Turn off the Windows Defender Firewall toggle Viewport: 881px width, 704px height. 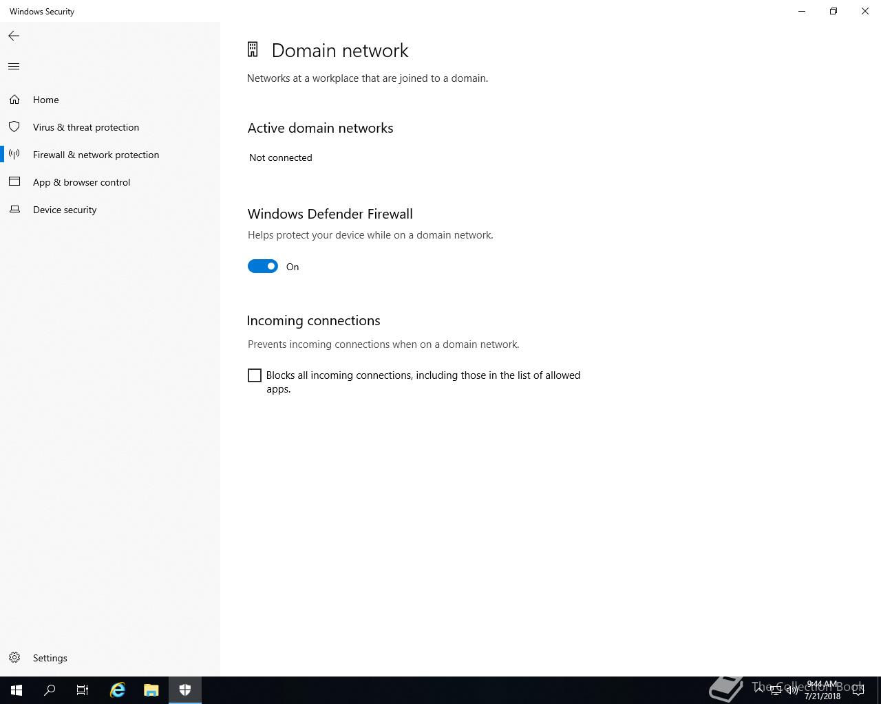tap(263, 267)
